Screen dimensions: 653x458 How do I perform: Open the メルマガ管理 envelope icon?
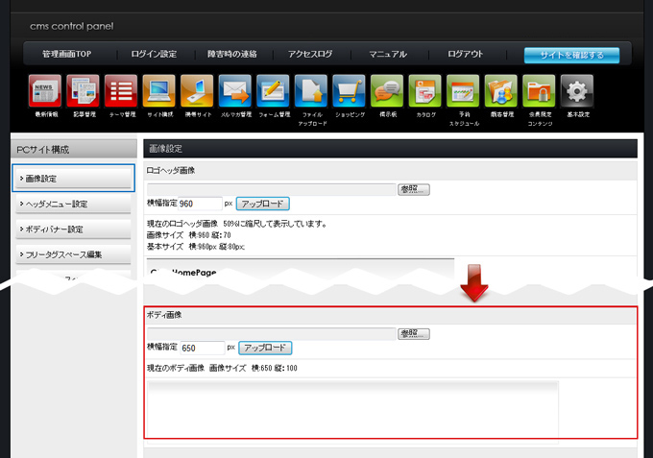(234, 92)
